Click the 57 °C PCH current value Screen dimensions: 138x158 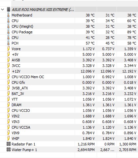click(90, 43)
